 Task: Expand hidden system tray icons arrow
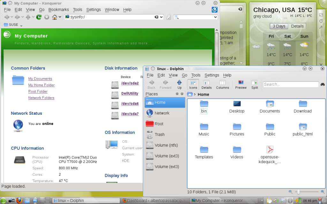262,201
